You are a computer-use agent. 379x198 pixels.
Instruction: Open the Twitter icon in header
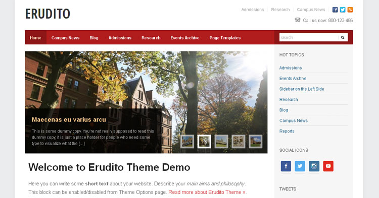pos(343,10)
